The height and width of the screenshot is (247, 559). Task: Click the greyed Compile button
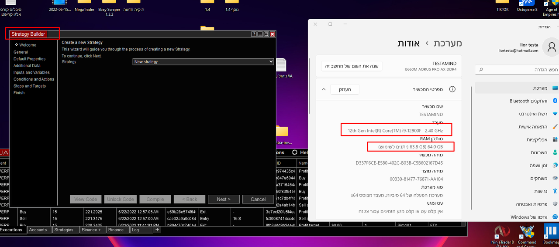point(155,199)
